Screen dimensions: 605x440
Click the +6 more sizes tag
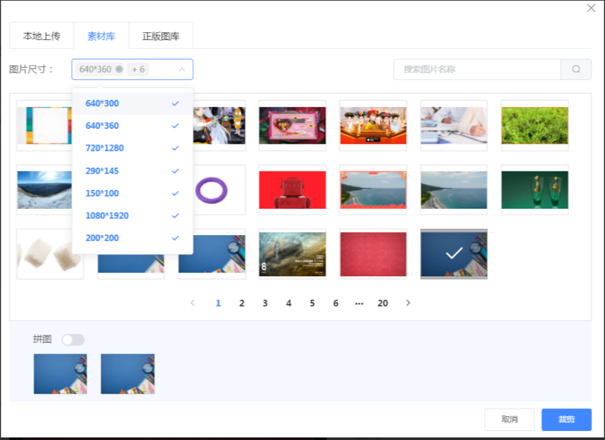(x=138, y=70)
